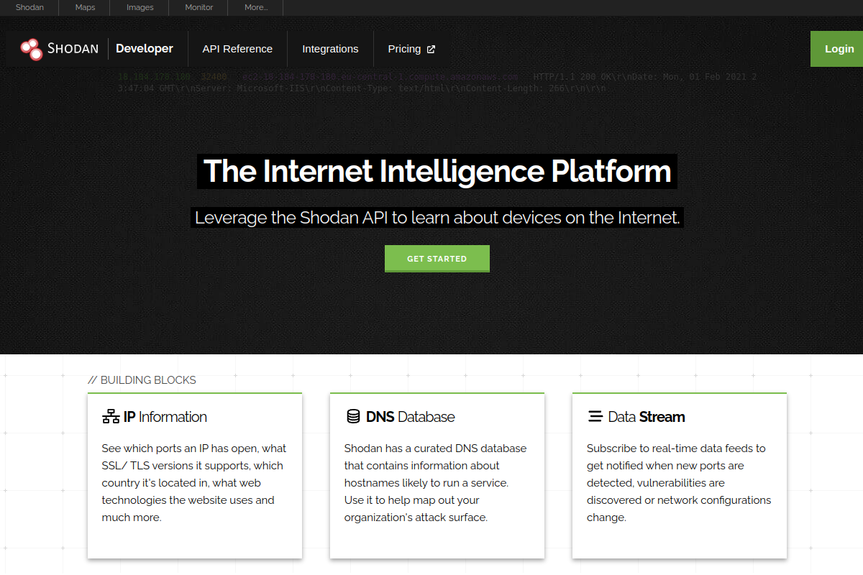Viewport: 863px width, 575px height.
Task: Click the Data Stream description text
Action: point(679,483)
